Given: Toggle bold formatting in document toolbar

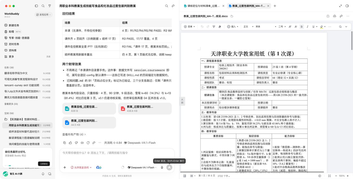Looking at the screenshot, I should pyautogui.click(x=302, y=27).
